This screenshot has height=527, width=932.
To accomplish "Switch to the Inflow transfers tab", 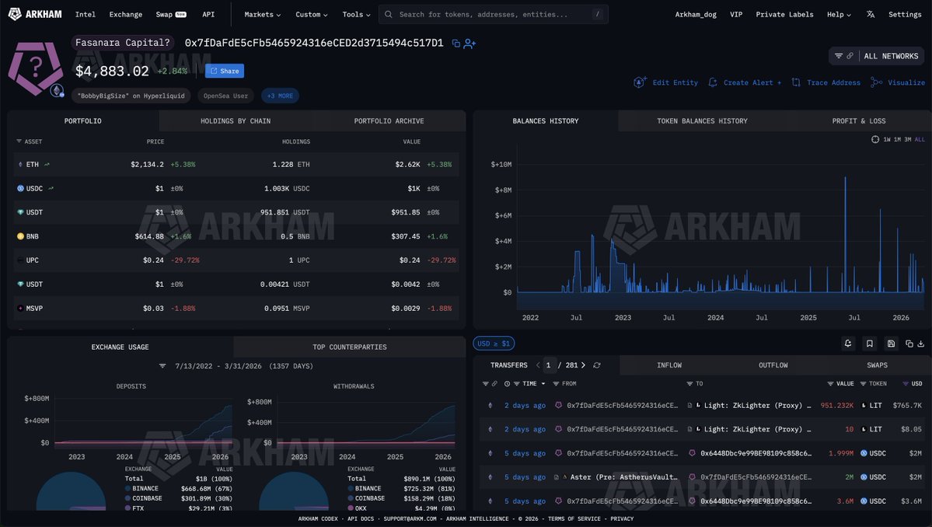I will point(669,365).
